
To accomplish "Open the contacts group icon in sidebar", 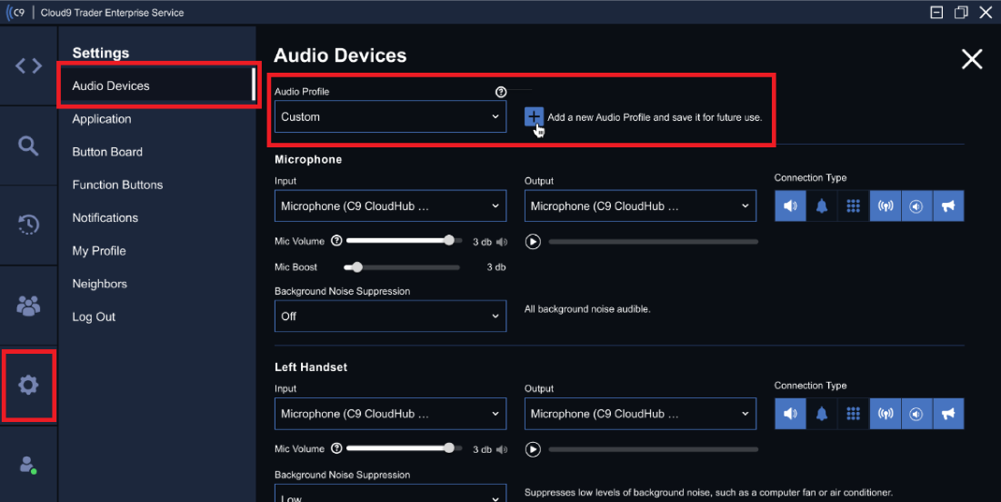I will click(x=28, y=306).
